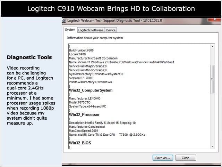Click the Win32_ComputerSystem heading
222x167 pixels.
[x=91, y=90]
